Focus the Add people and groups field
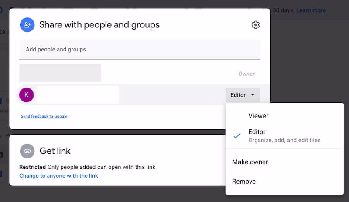This screenshot has width=349, height=202. click(x=140, y=50)
